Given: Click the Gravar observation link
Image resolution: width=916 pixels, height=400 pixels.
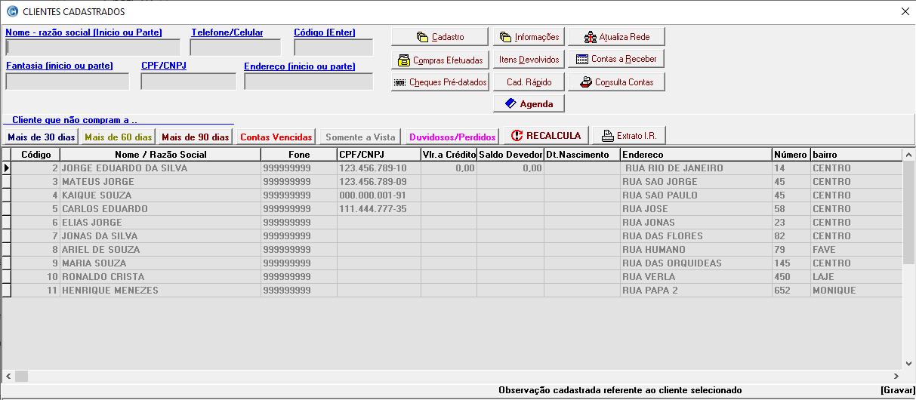Looking at the screenshot, I should pos(897,390).
